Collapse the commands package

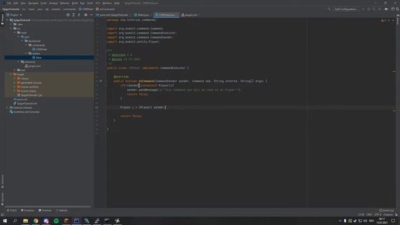[26, 45]
